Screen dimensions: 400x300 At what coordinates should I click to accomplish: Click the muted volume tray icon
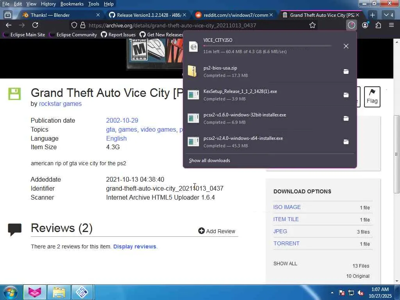pos(361,293)
